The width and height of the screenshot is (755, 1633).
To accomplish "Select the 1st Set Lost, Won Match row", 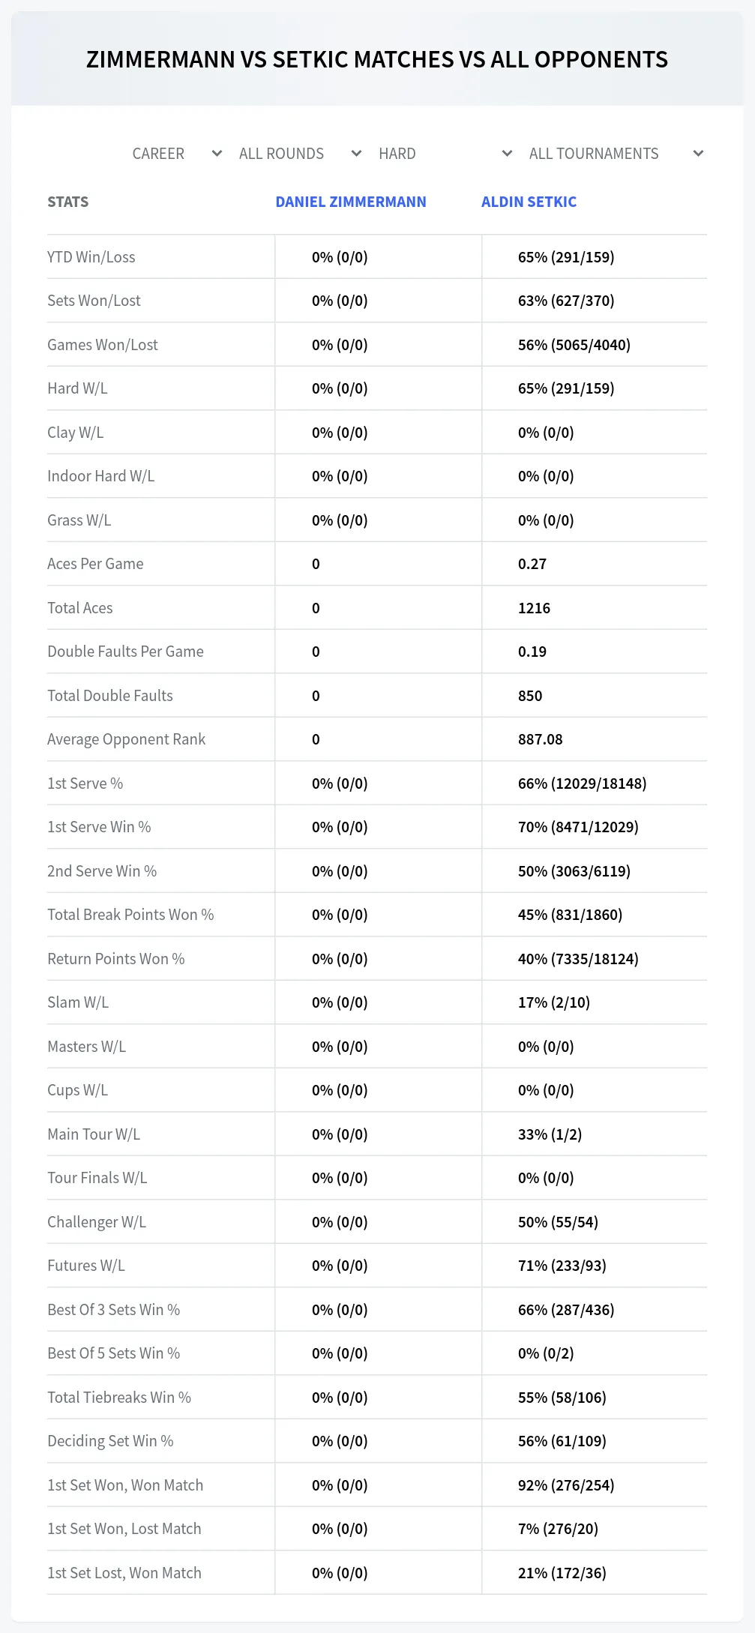I will 377,1573.
